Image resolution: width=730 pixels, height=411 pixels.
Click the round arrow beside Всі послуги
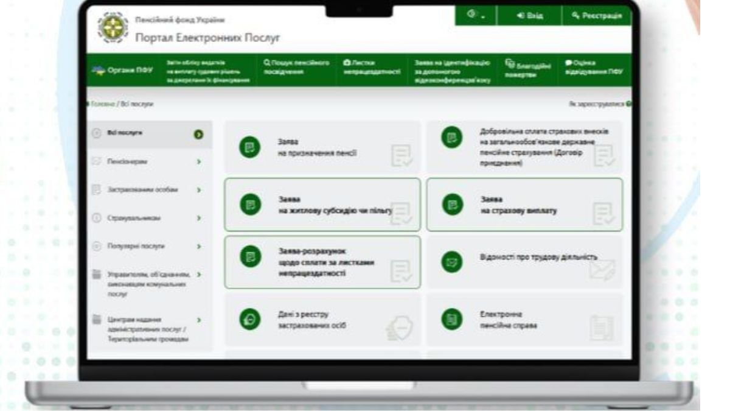pos(198,134)
